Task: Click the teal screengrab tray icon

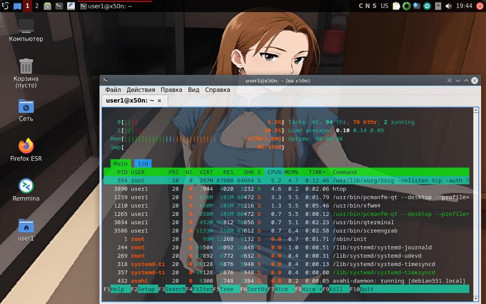Action: pos(427,6)
